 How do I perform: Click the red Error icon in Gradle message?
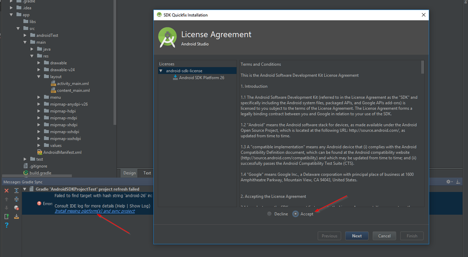pyautogui.click(x=39, y=203)
